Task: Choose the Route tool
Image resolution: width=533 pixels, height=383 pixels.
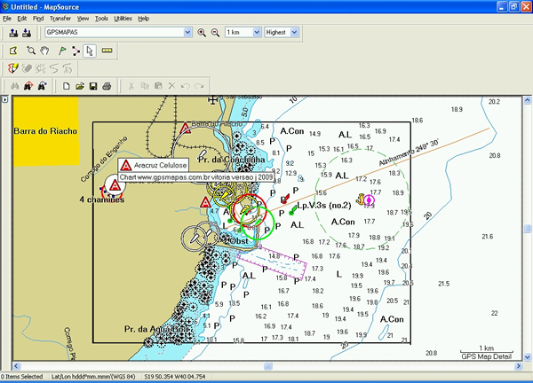Action: click(x=74, y=51)
